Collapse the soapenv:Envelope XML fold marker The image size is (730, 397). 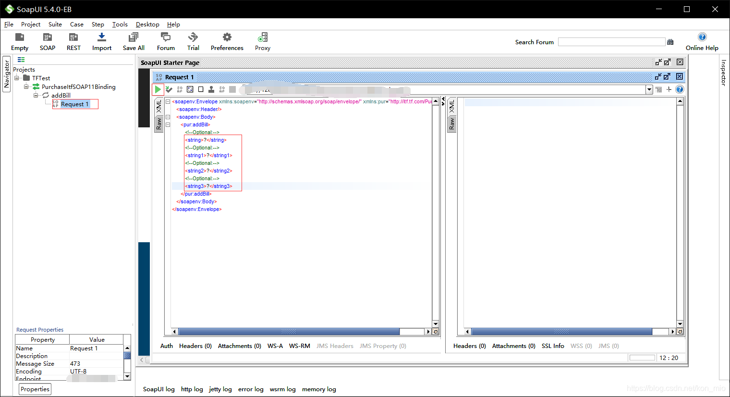[168, 101]
